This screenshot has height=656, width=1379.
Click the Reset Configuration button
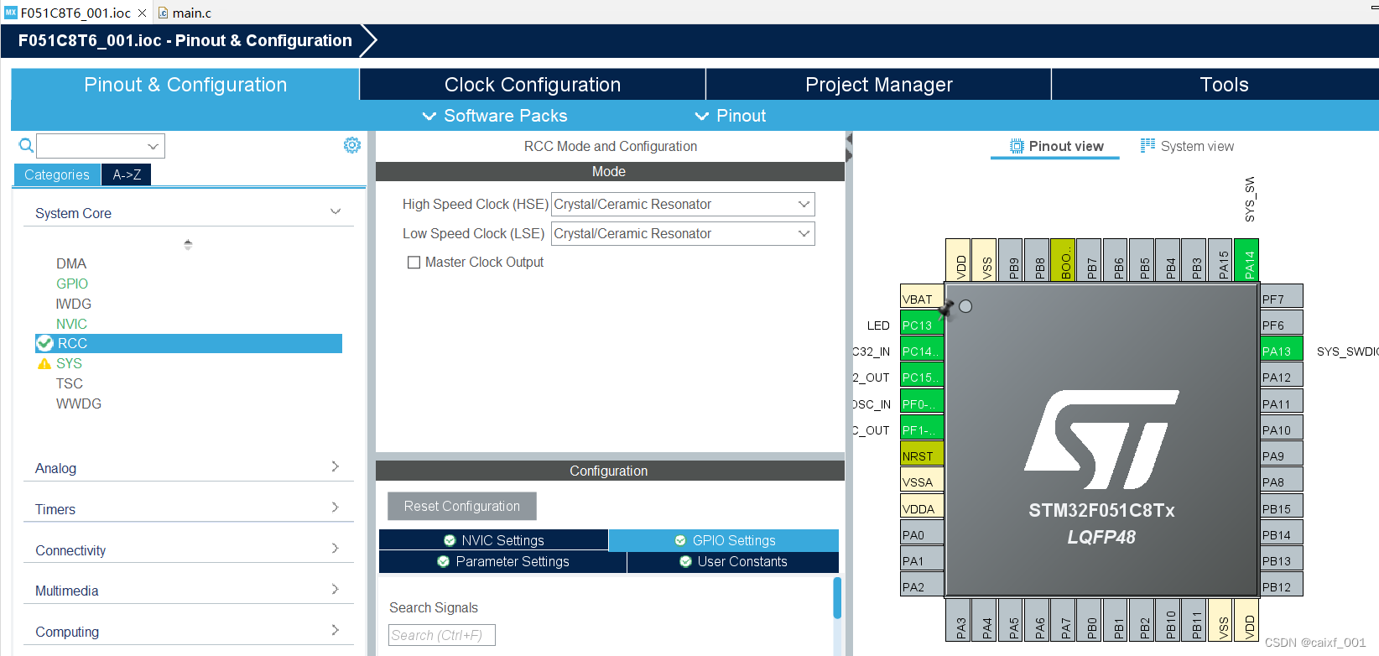[x=462, y=506]
